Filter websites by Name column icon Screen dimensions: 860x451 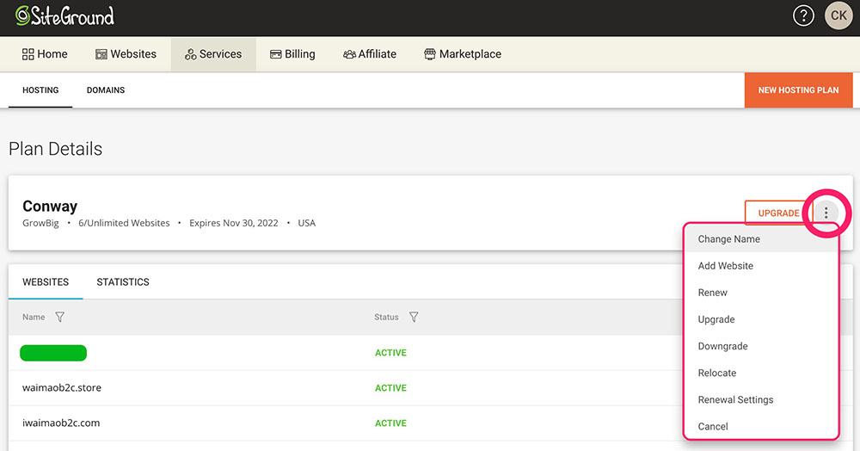pos(59,318)
